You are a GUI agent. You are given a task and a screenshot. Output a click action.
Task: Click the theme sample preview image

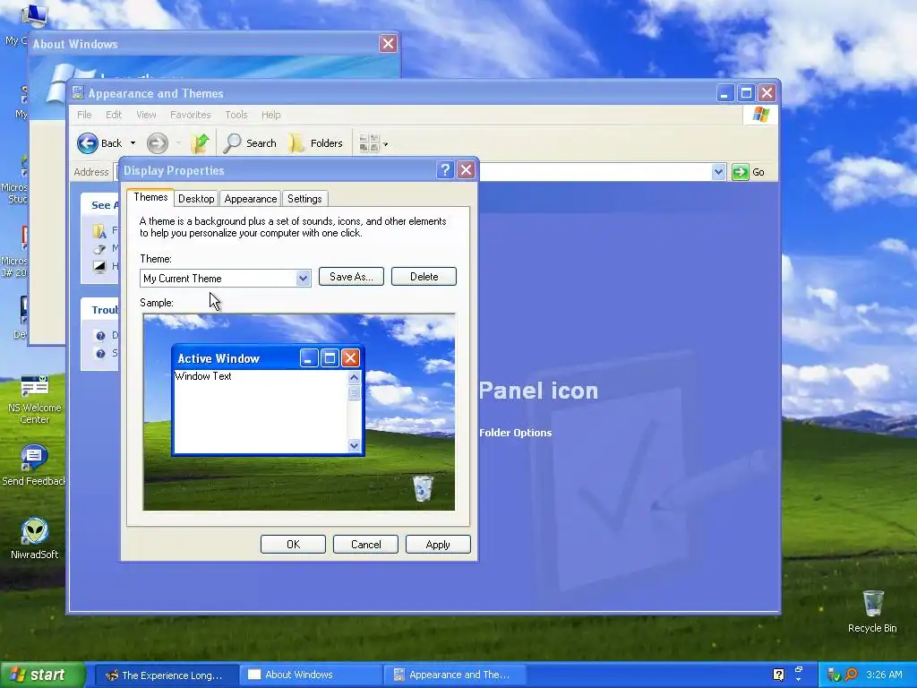(299, 412)
